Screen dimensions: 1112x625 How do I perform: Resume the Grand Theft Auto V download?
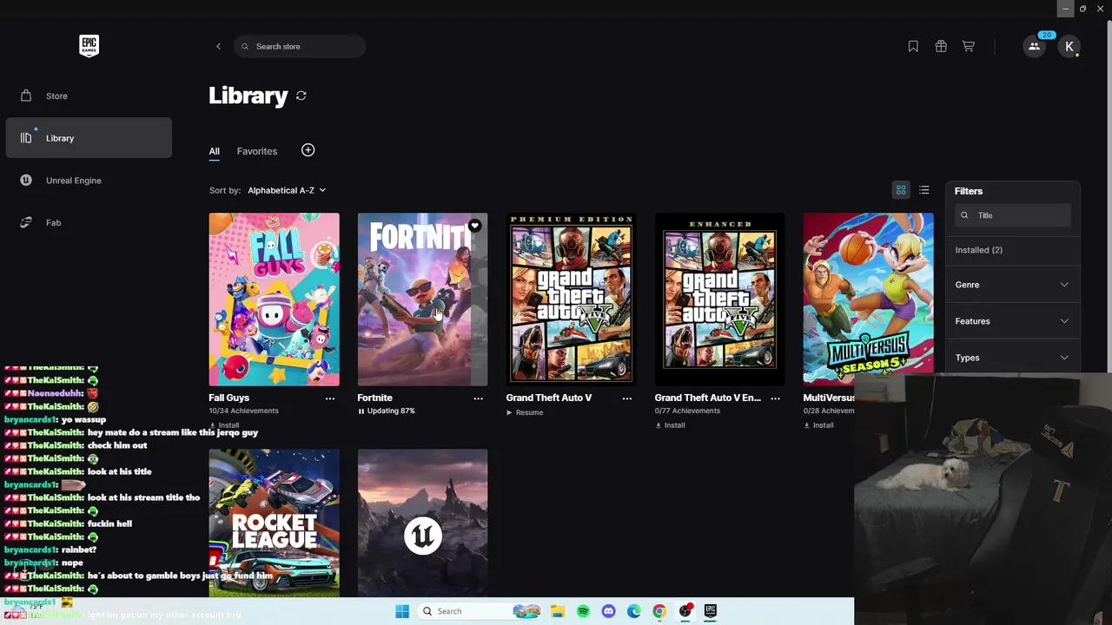click(525, 412)
